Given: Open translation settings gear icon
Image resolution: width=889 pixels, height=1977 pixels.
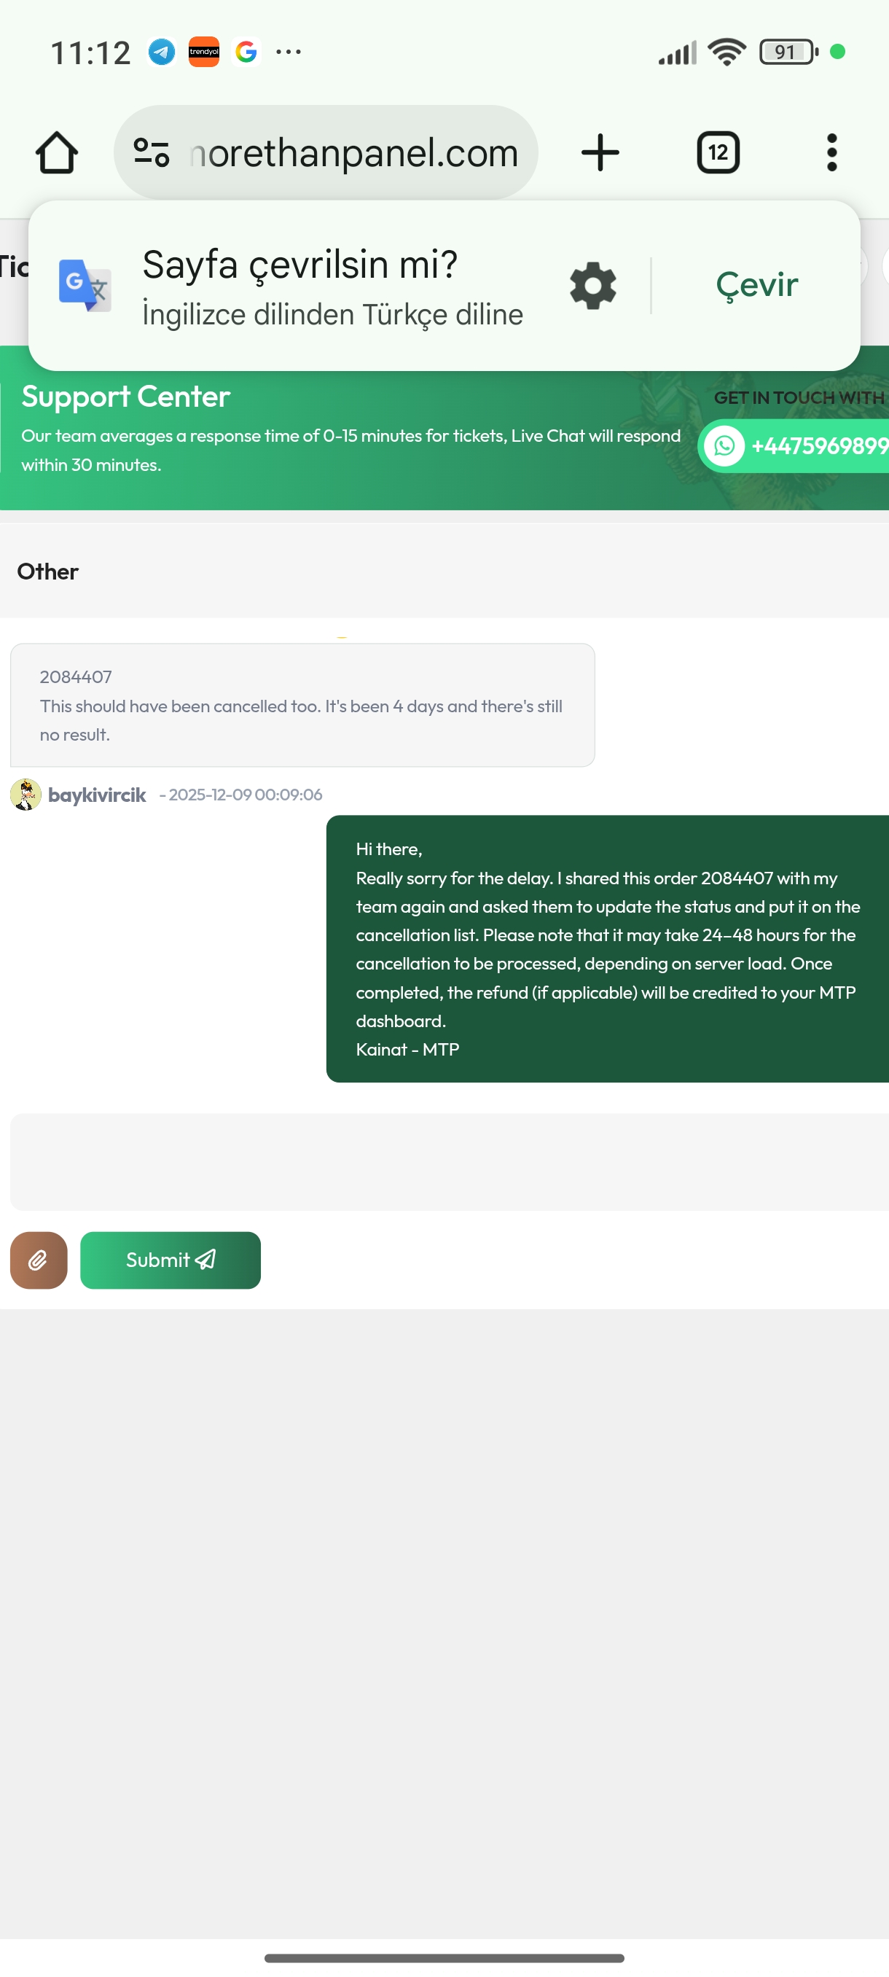Looking at the screenshot, I should click(x=593, y=286).
